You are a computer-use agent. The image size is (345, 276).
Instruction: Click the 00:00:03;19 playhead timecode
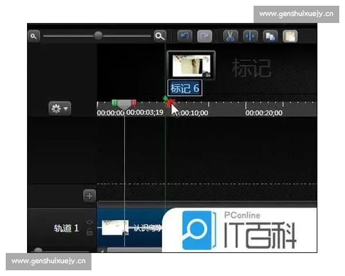tap(145, 113)
